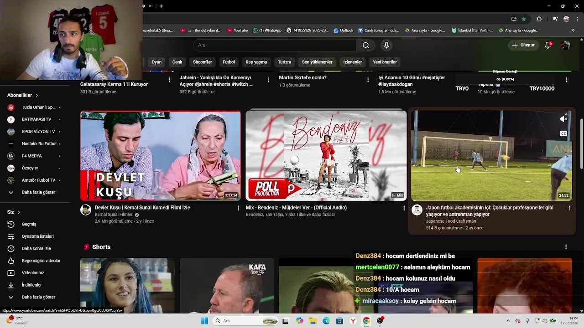Select the Oyun filter chip
Image resolution: width=584 pixels, height=328 pixels.
coord(156,62)
